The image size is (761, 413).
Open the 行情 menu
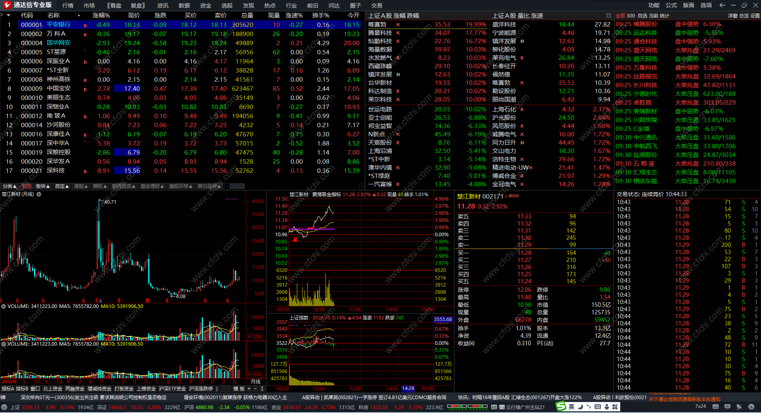(x=68, y=6)
